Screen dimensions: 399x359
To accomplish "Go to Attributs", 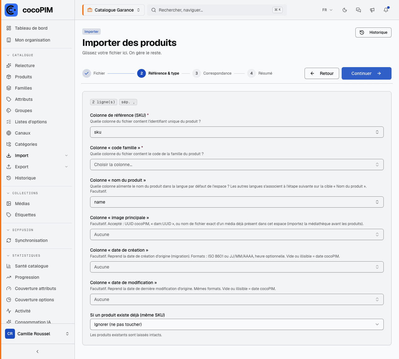I will [37, 99].
